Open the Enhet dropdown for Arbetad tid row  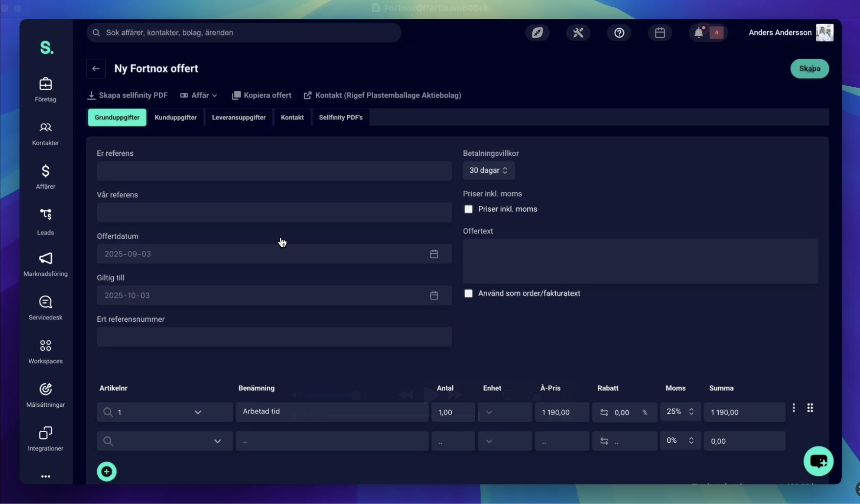tap(489, 412)
